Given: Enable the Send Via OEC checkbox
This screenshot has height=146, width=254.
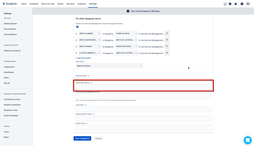Looking at the screenshot, I should pos(77,79).
